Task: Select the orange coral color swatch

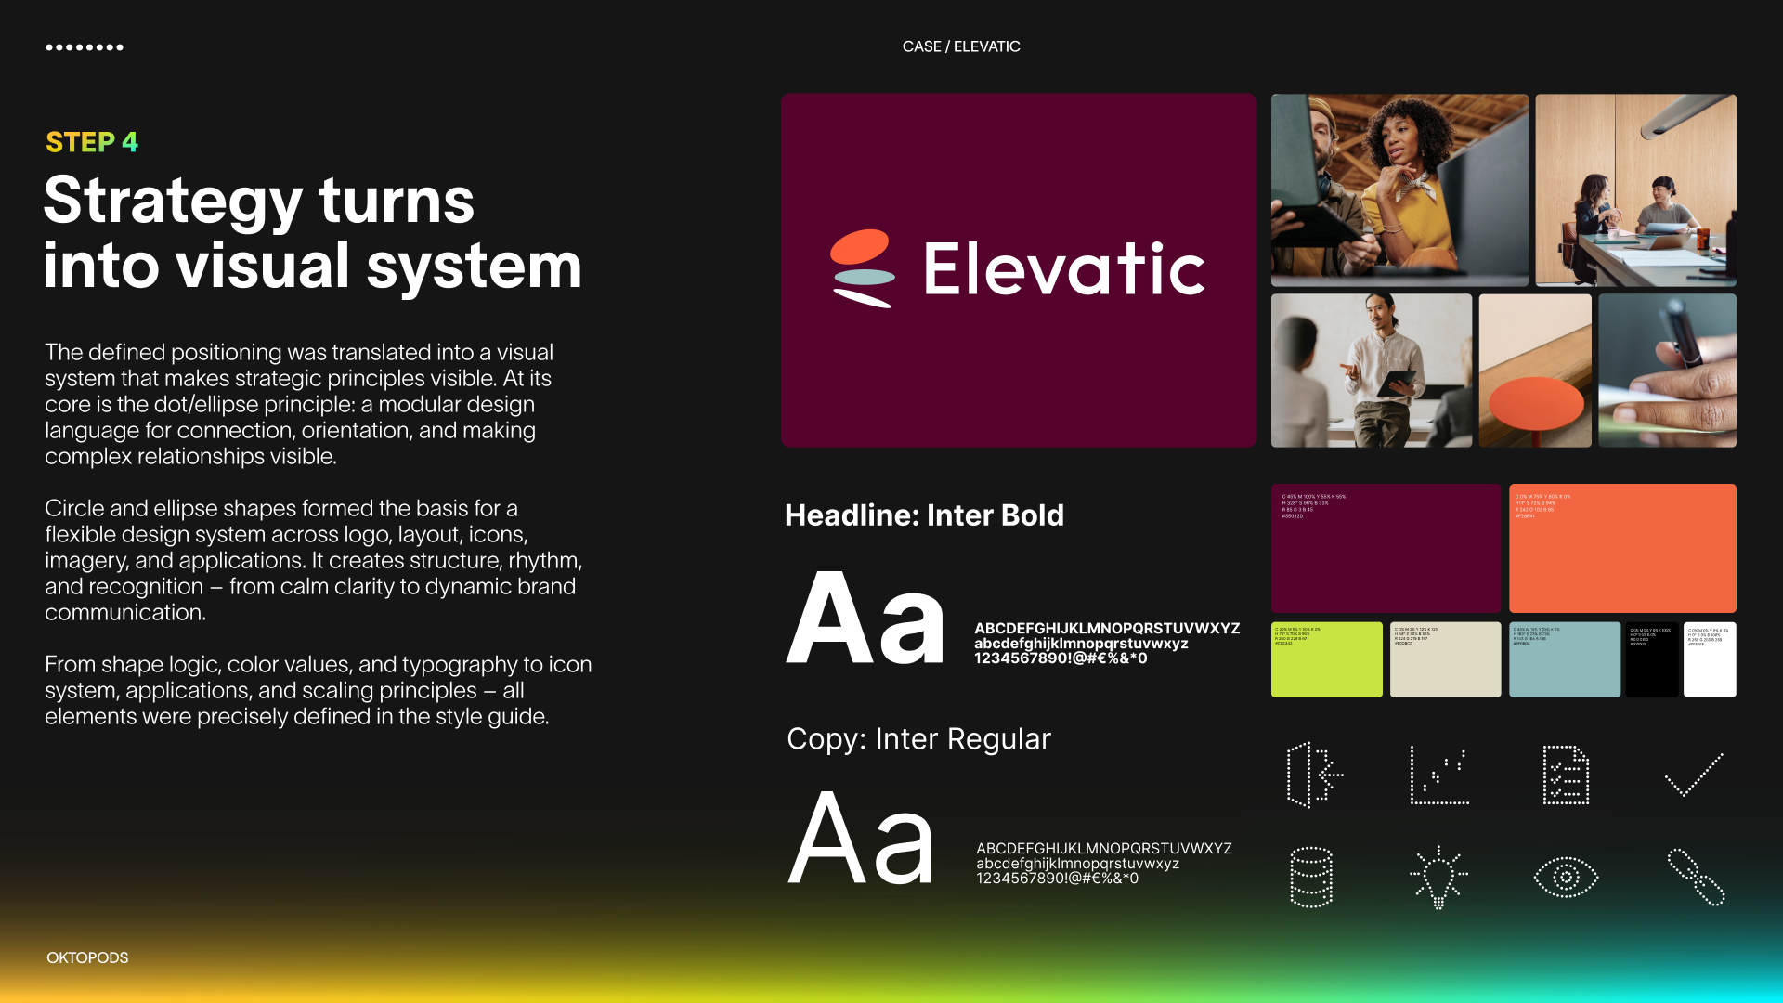Action: [x=1622, y=548]
